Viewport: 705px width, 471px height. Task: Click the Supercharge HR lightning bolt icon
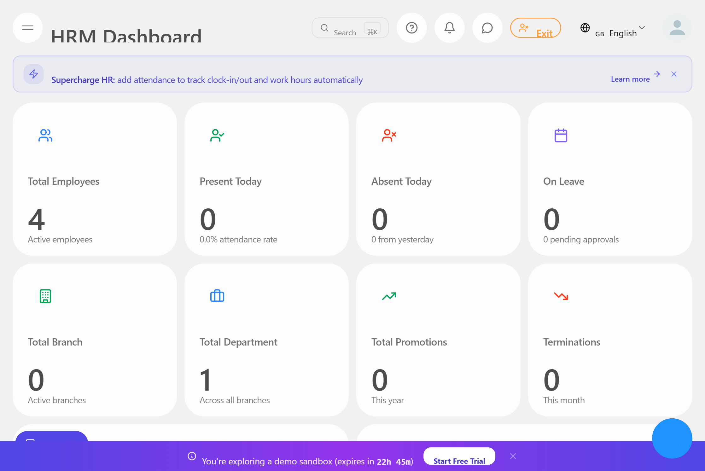pos(33,74)
